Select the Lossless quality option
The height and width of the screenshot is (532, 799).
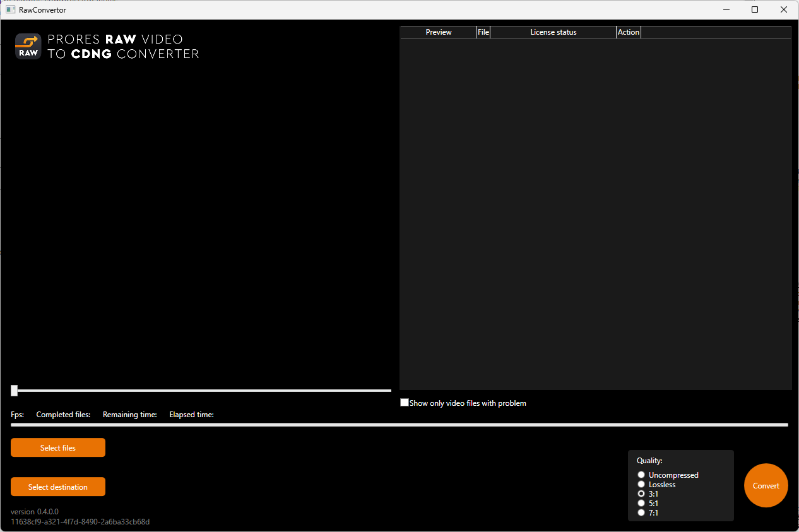(x=641, y=484)
